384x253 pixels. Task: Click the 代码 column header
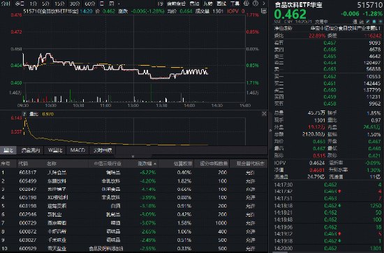point(23,164)
